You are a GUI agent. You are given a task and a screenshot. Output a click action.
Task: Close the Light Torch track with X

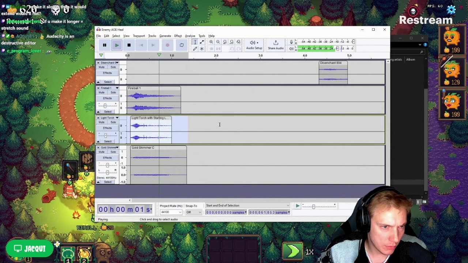[98, 118]
